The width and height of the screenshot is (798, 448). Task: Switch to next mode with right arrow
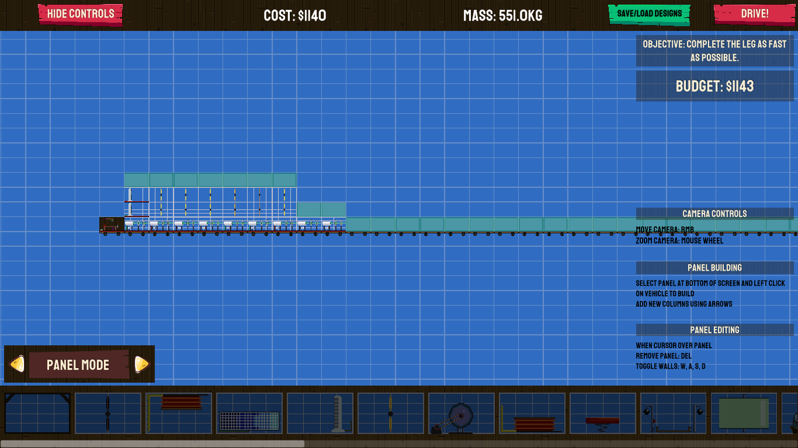142,364
